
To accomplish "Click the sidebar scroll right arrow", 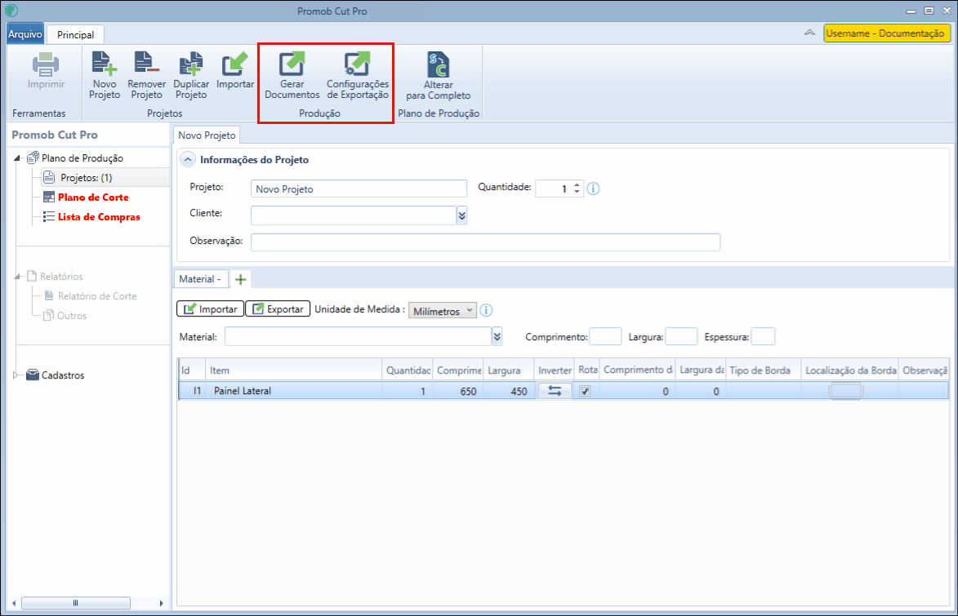I will click(x=161, y=603).
